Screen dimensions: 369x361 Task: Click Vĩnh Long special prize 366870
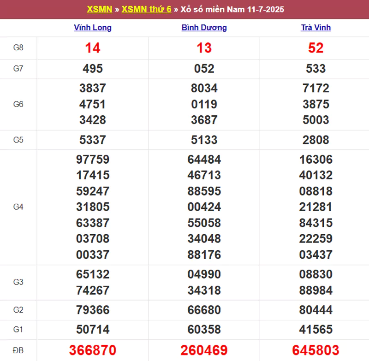click(x=93, y=350)
